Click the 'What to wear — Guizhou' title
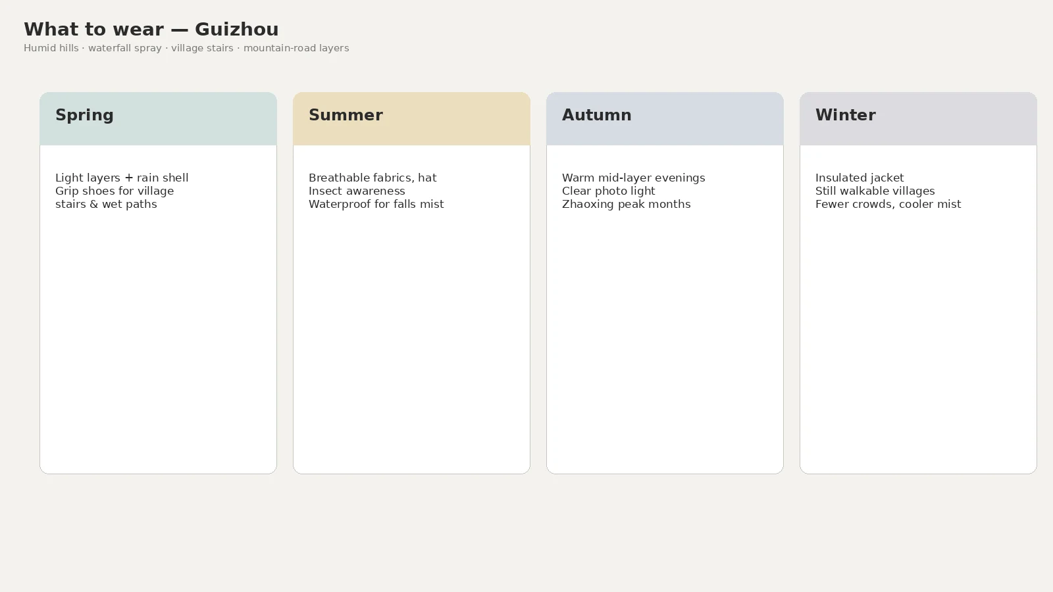 (151, 30)
